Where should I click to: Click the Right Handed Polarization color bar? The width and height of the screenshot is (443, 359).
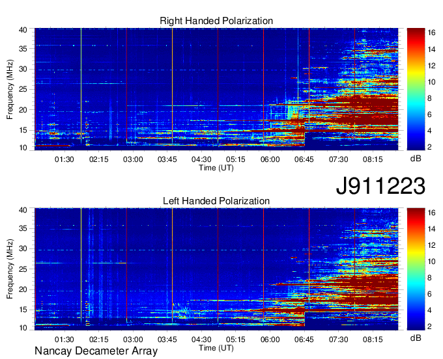pos(416,89)
